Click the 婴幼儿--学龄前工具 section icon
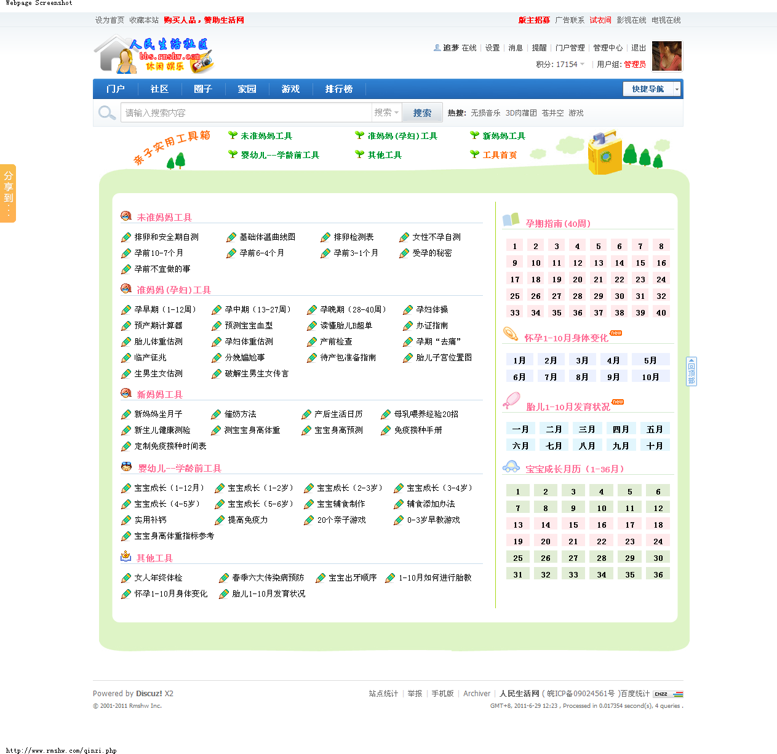 coord(126,467)
